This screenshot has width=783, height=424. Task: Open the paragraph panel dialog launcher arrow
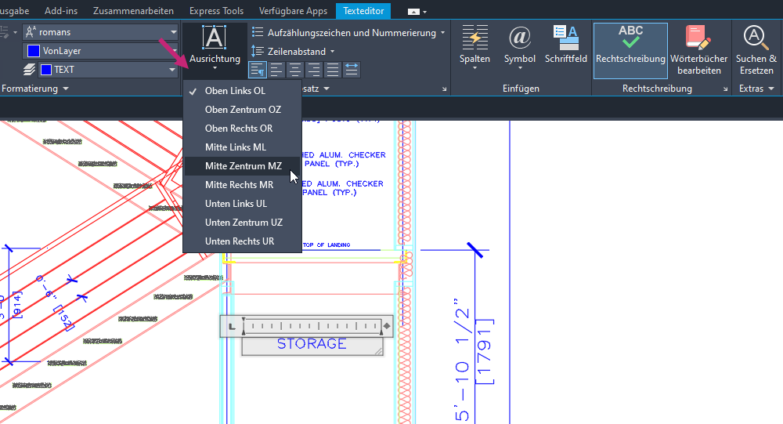point(445,89)
